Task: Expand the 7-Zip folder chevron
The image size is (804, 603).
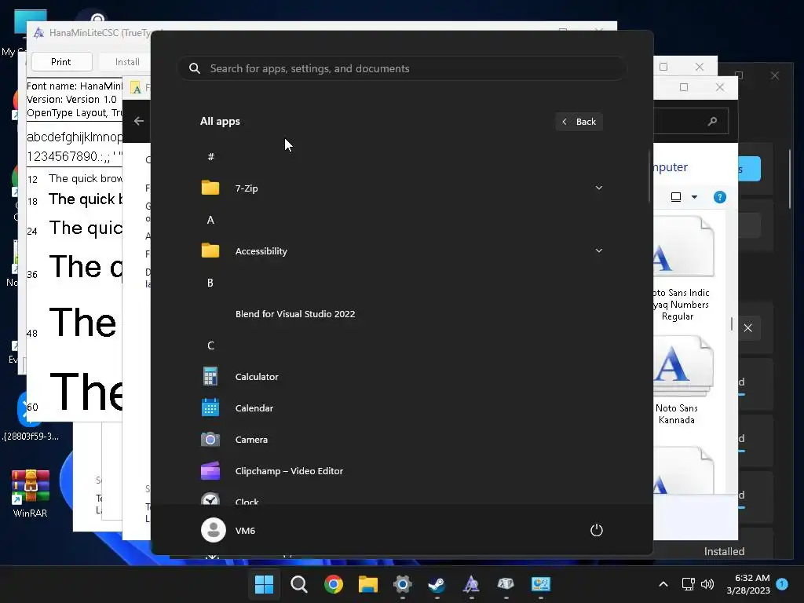Action: [x=598, y=188]
